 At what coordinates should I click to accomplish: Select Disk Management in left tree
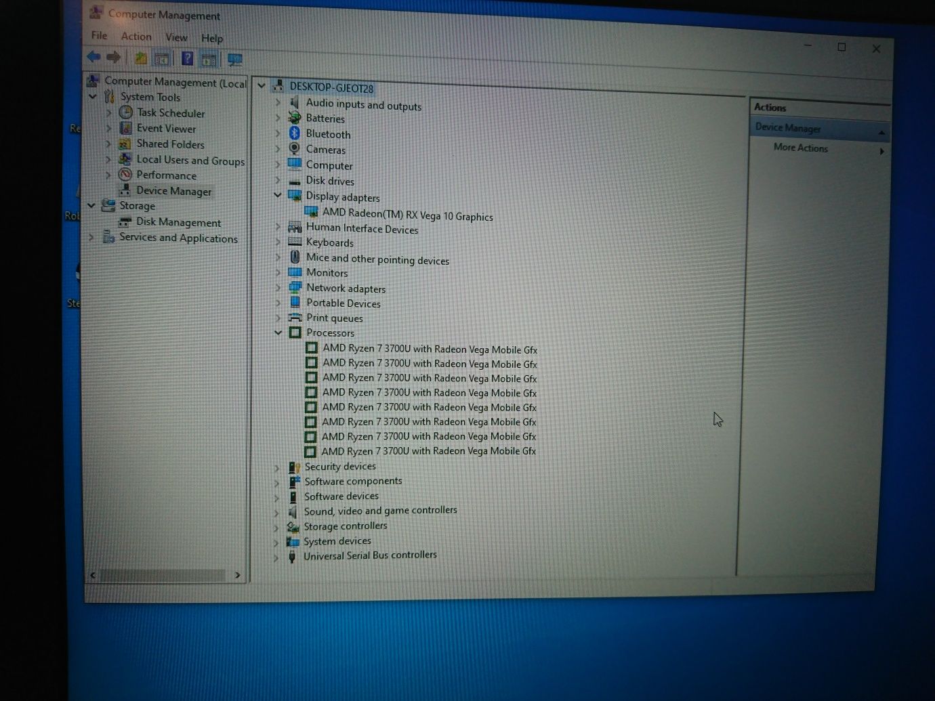(178, 222)
